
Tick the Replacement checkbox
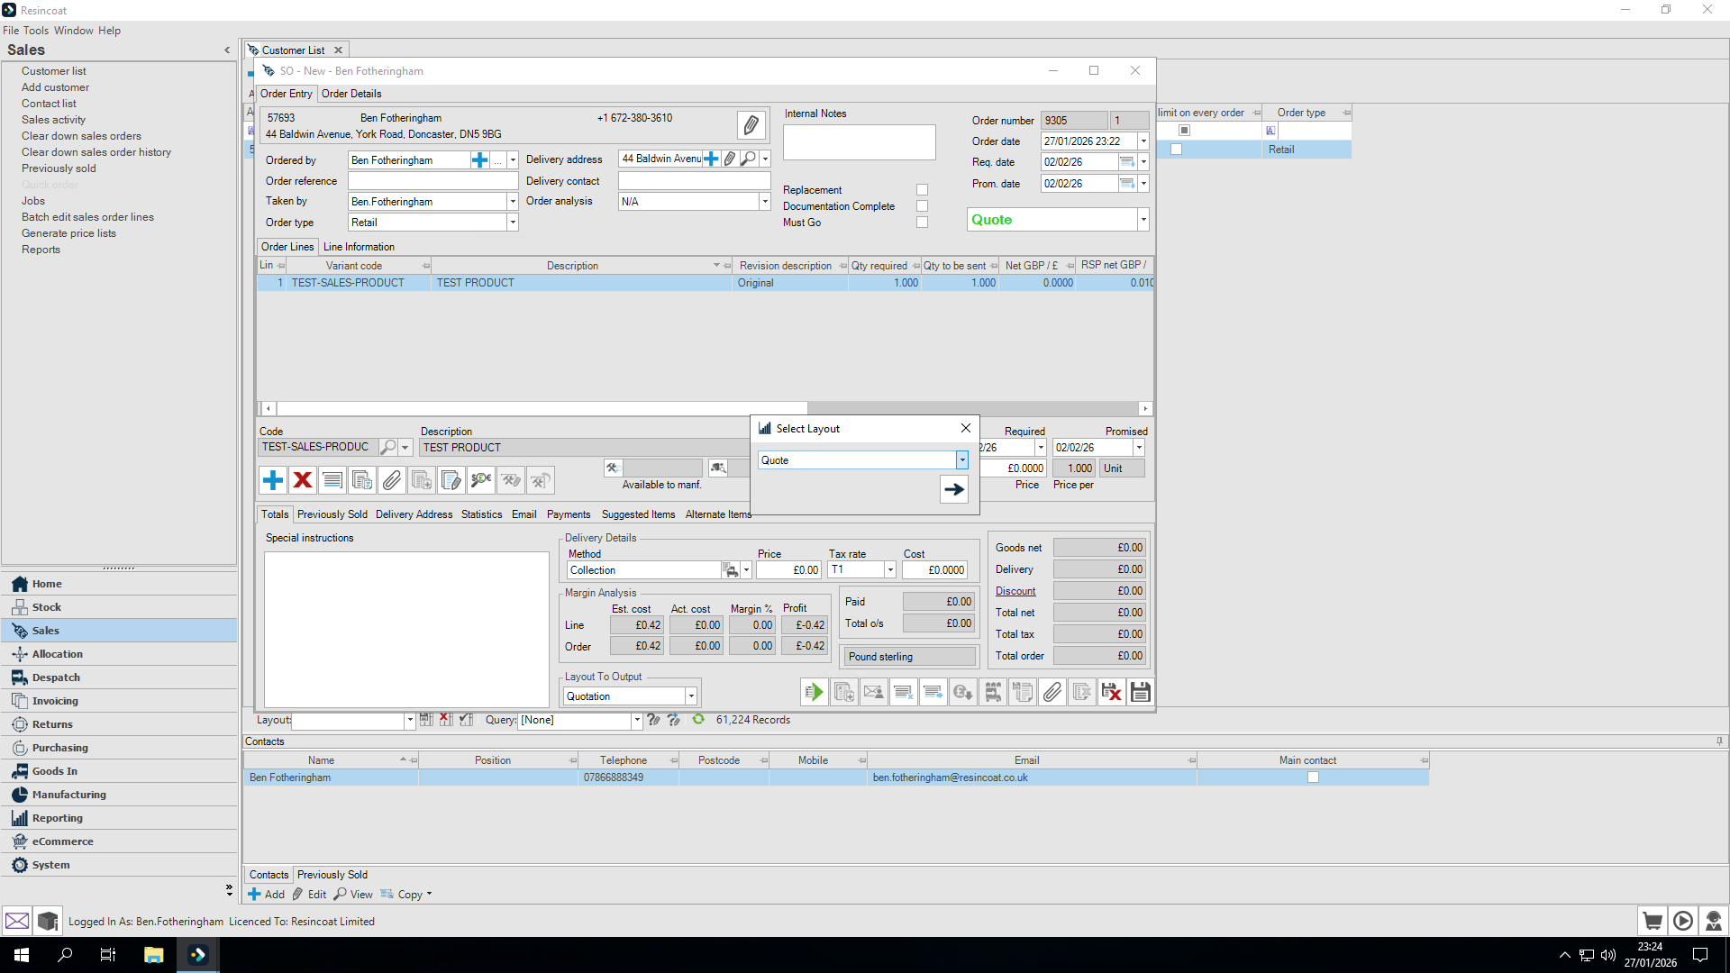point(922,190)
